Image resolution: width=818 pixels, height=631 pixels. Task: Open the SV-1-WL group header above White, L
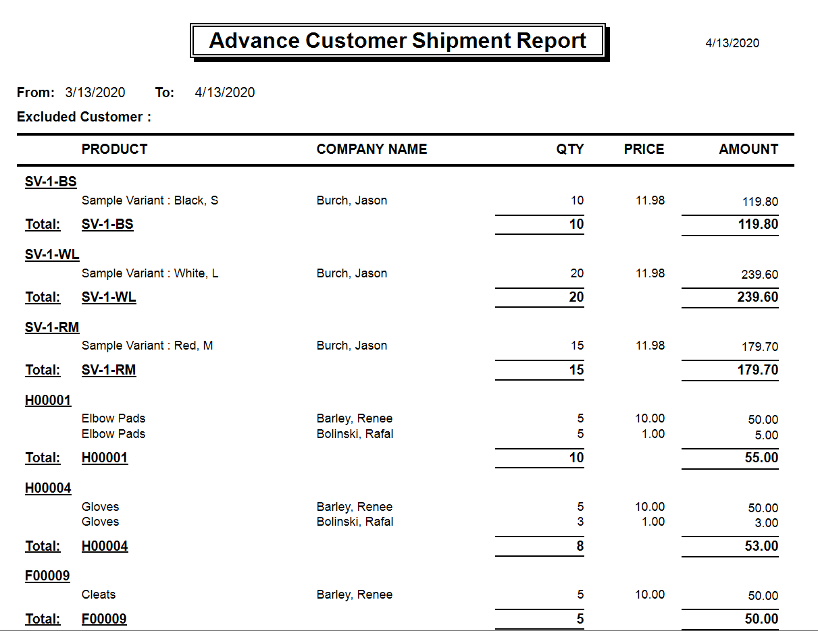(52, 254)
